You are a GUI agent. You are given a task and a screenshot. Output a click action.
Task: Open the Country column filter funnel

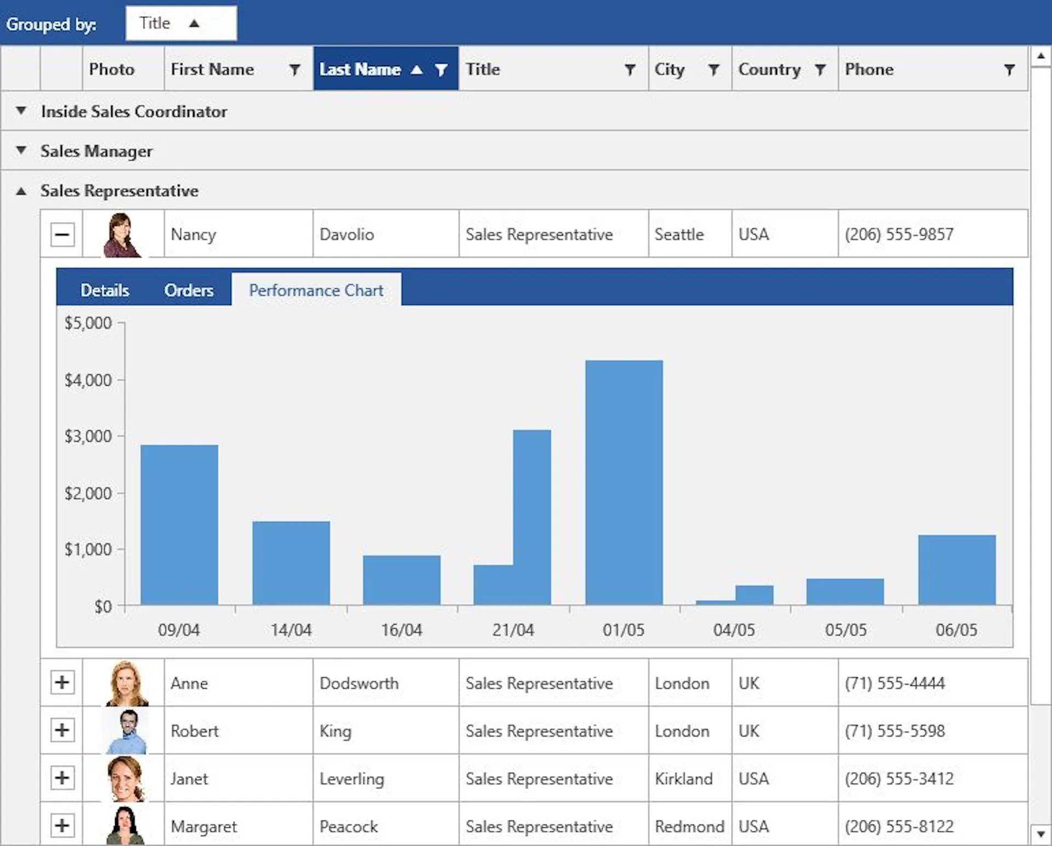820,70
